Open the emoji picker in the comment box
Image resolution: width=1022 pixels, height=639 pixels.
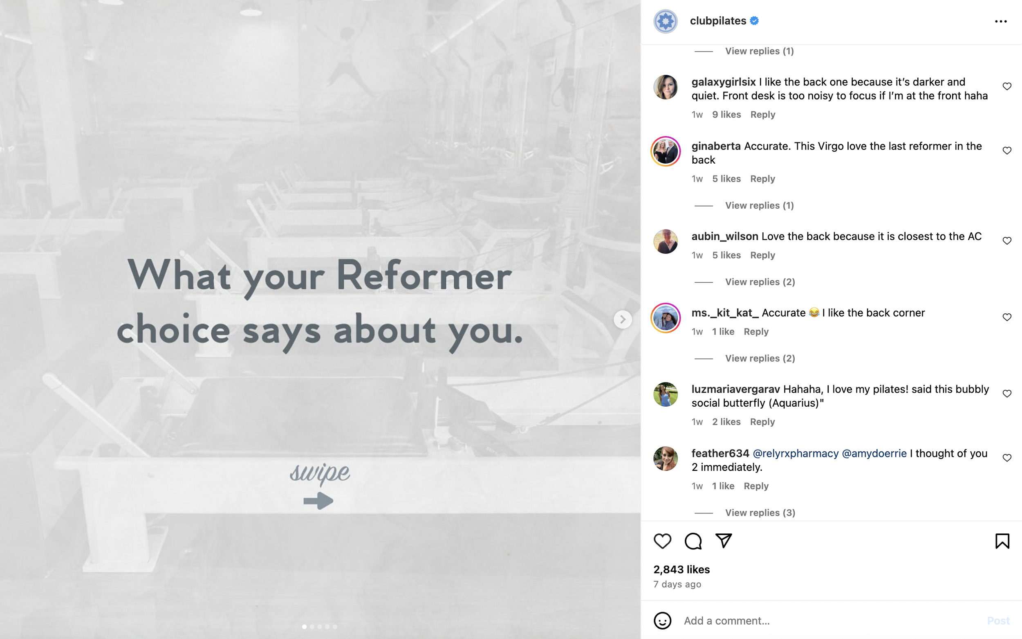[662, 621]
